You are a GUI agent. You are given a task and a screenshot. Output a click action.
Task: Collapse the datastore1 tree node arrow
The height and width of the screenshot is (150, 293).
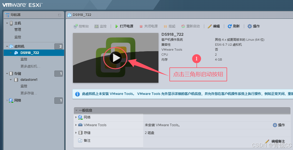pos(11,80)
